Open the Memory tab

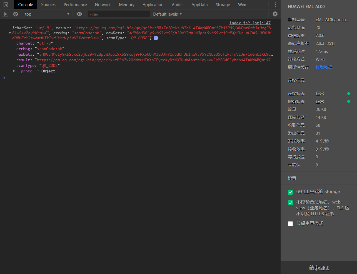point(127,5)
